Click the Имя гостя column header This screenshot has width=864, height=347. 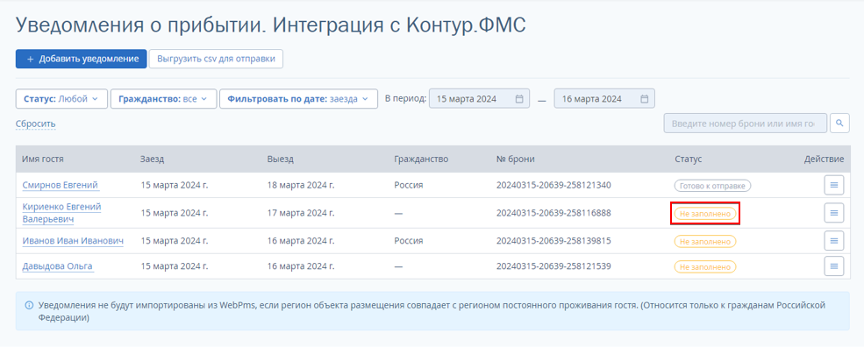43,159
